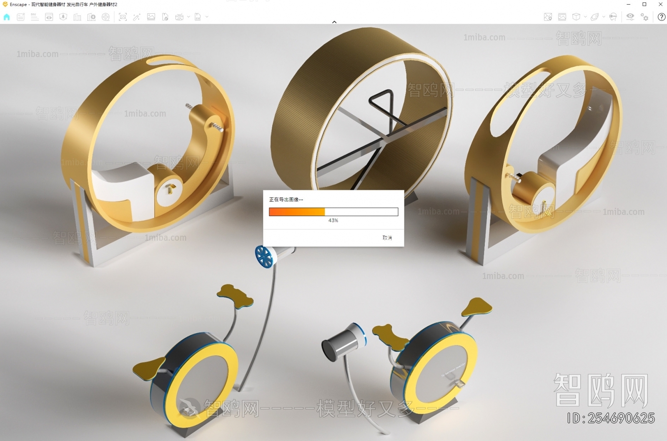Click the Enscape home icon
The width and height of the screenshot is (667, 441).
(7, 17)
